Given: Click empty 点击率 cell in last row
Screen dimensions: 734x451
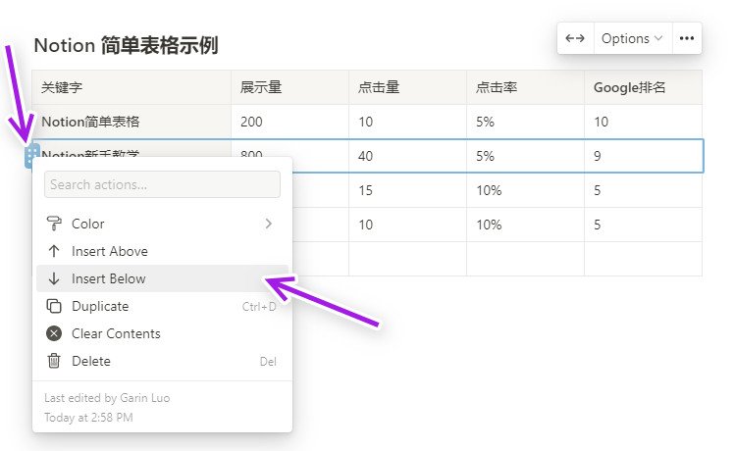Looking at the screenshot, I should click(x=526, y=259).
